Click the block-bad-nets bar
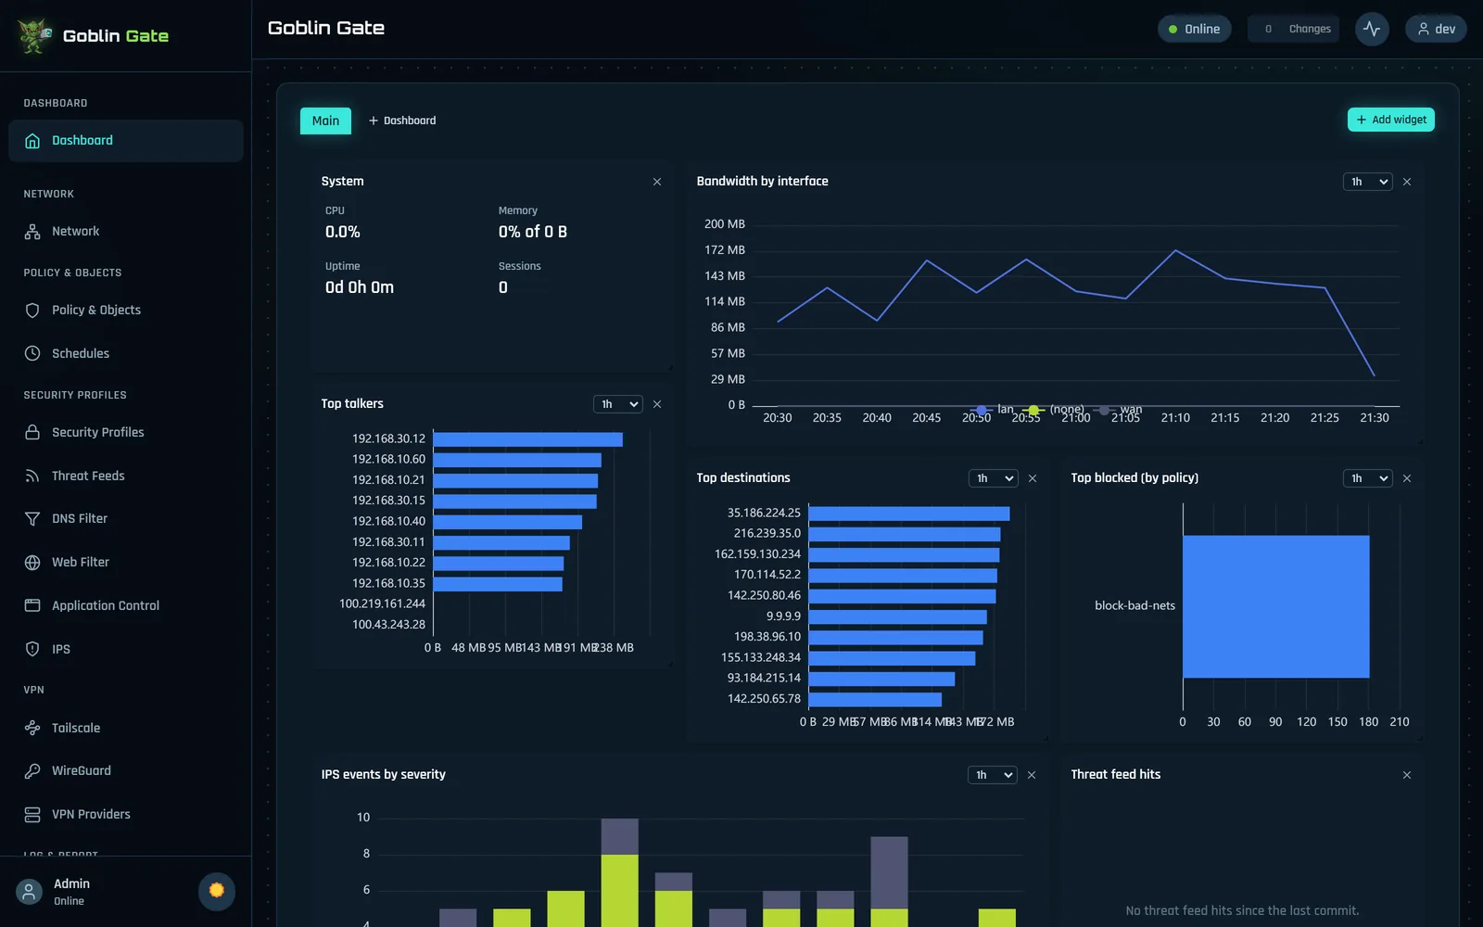The width and height of the screenshot is (1483, 927). click(1276, 606)
